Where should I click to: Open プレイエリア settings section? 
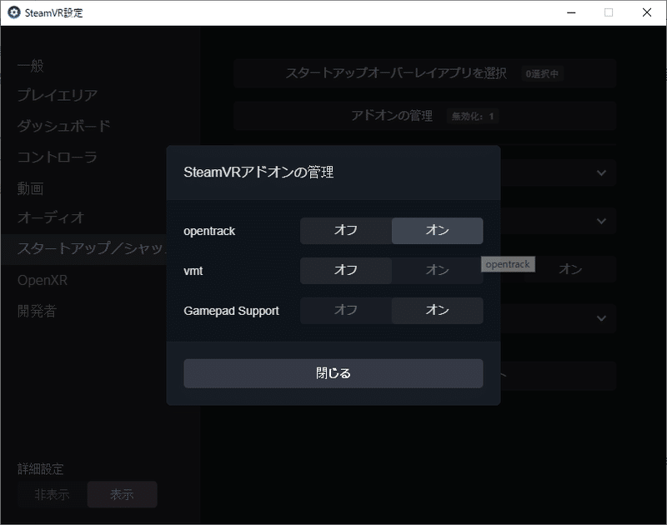point(58,95)
